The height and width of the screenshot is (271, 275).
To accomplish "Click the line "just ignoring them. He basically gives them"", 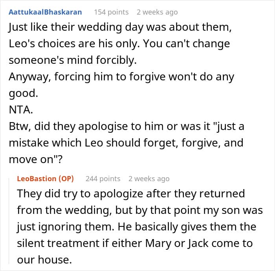I will pyautogui.click(x=136, y=226).
